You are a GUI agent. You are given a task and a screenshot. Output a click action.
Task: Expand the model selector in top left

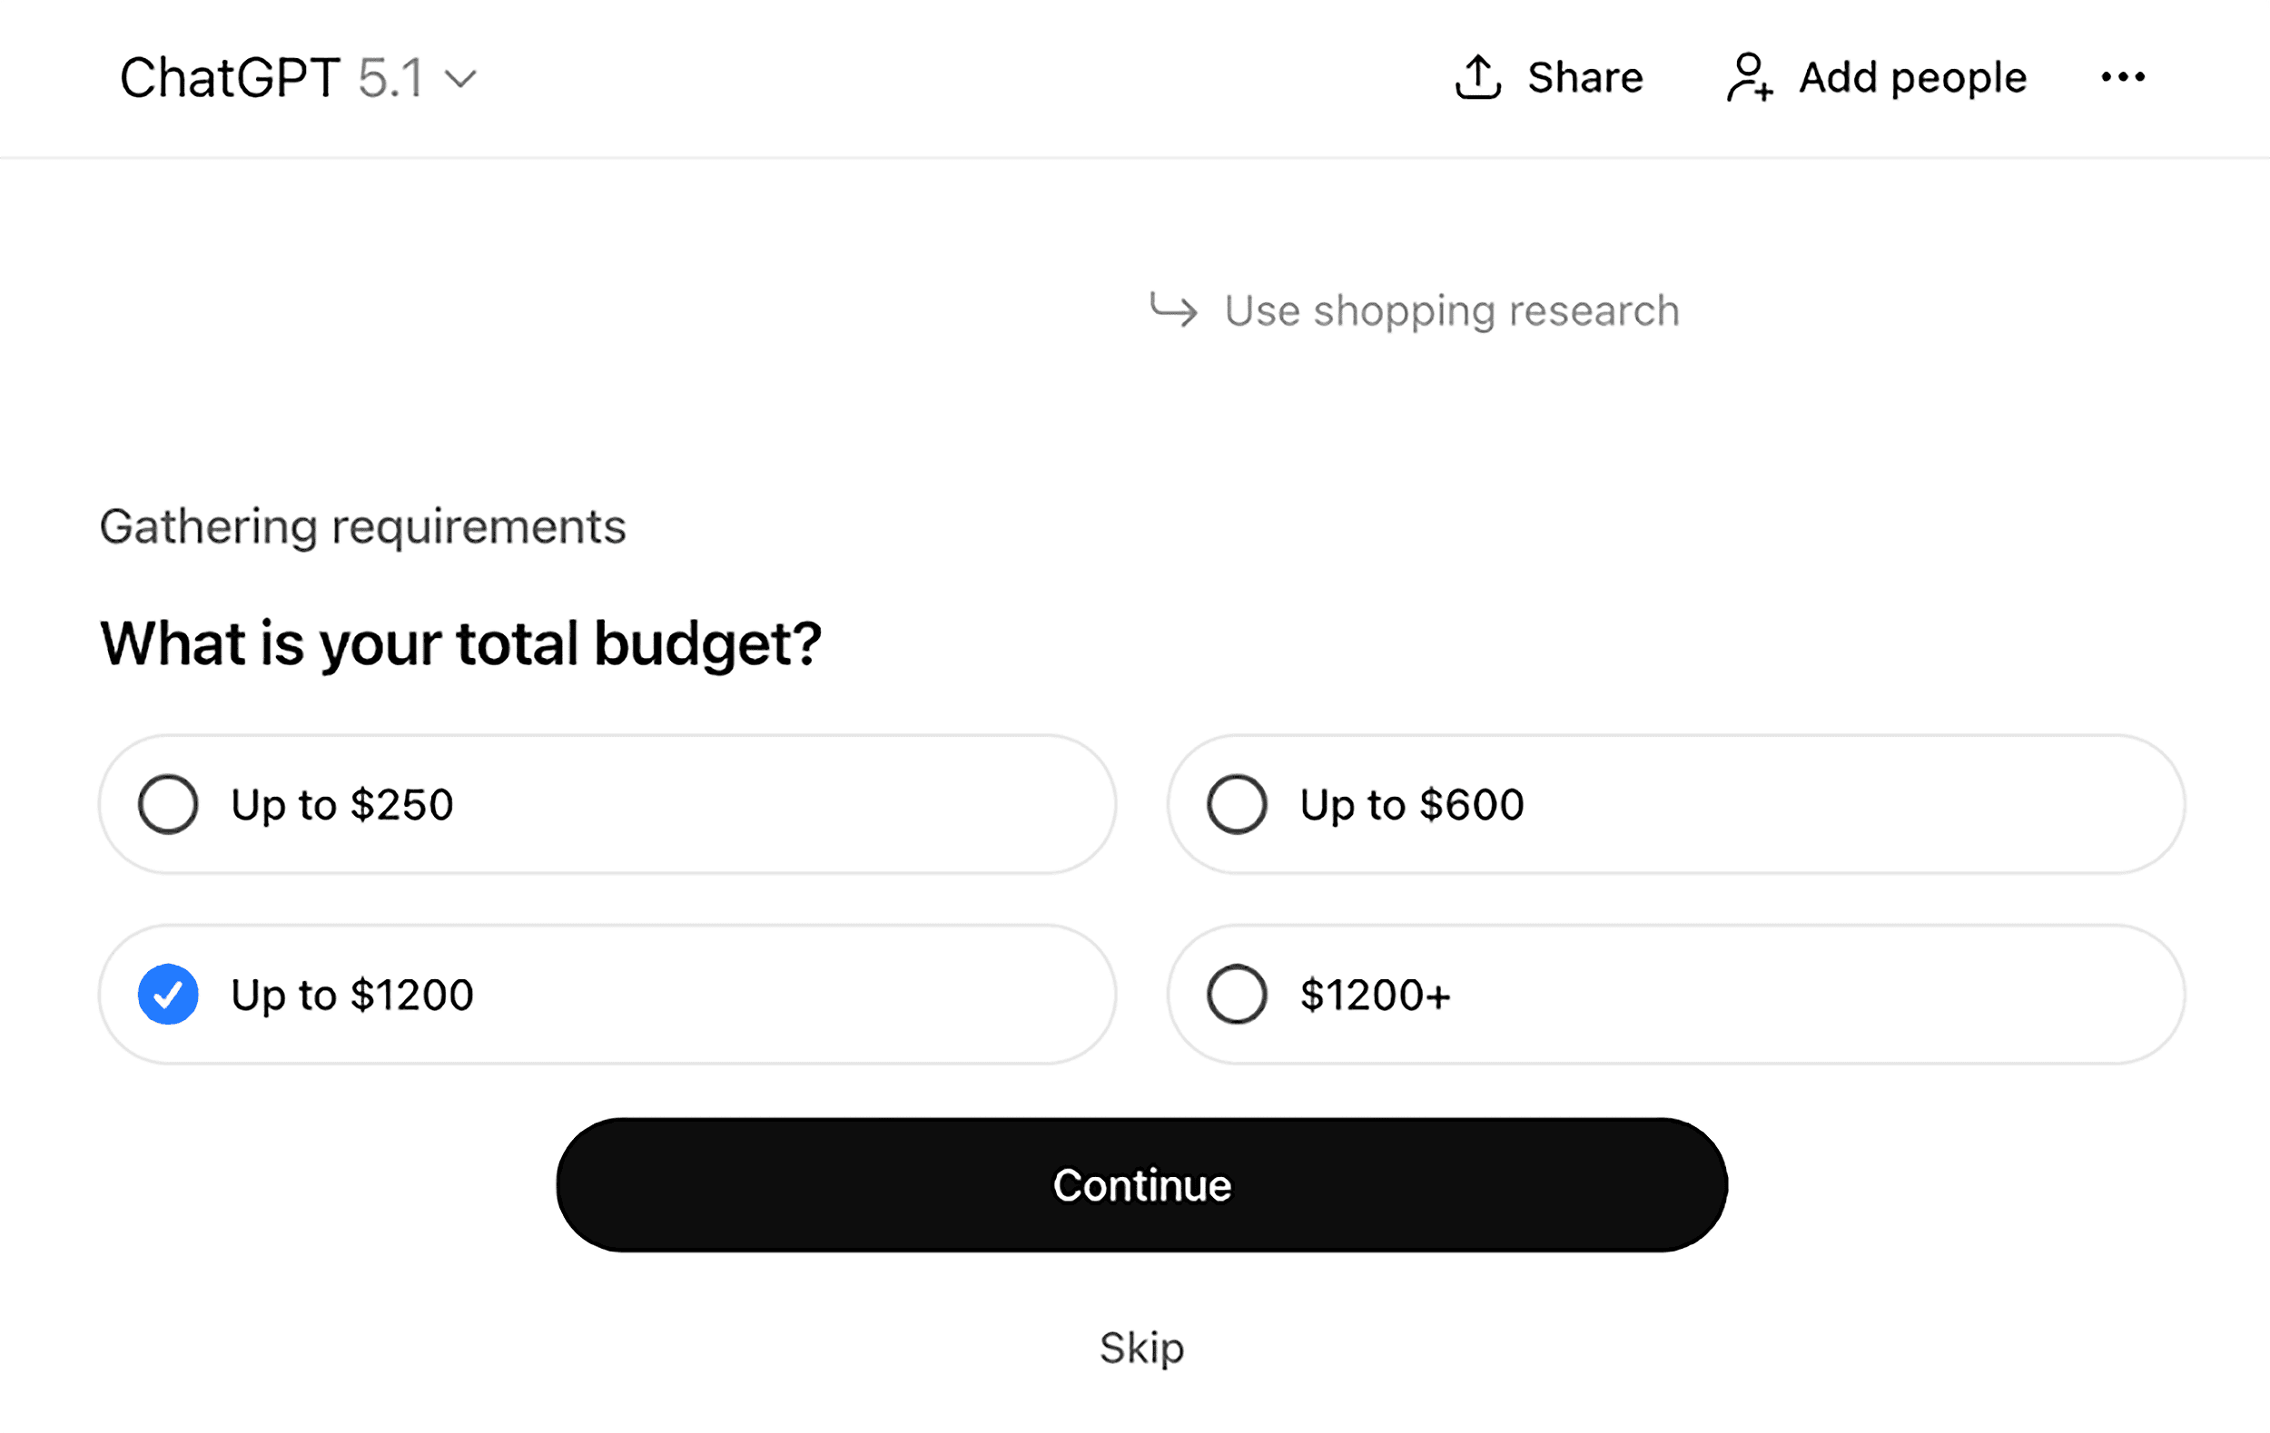pyautogui.click(x=296, y=77)
